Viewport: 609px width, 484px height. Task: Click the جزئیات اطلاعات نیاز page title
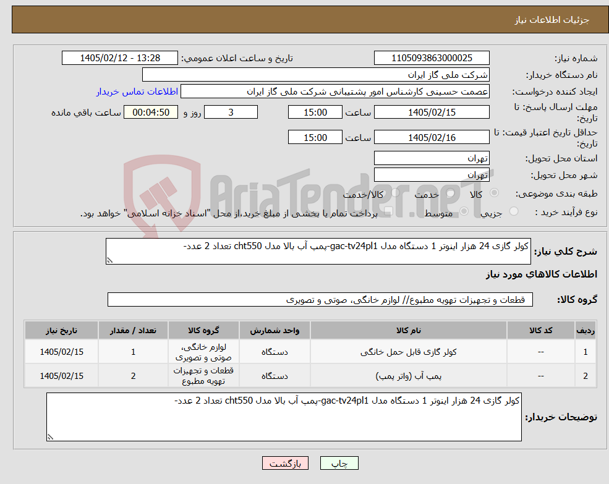[x=552, y=20]
